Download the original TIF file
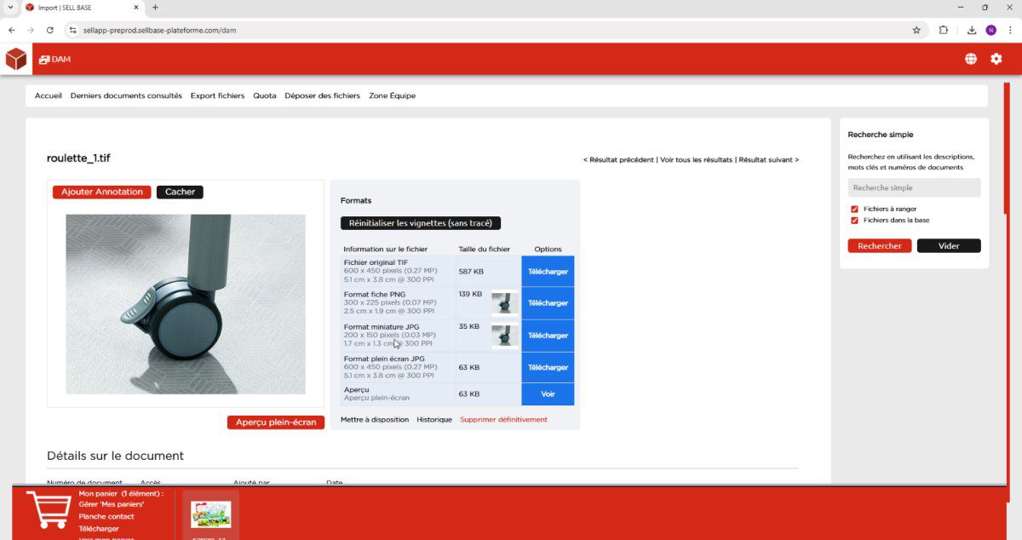The width and height of the screenshot is (1022, 540). coord(548,271)
